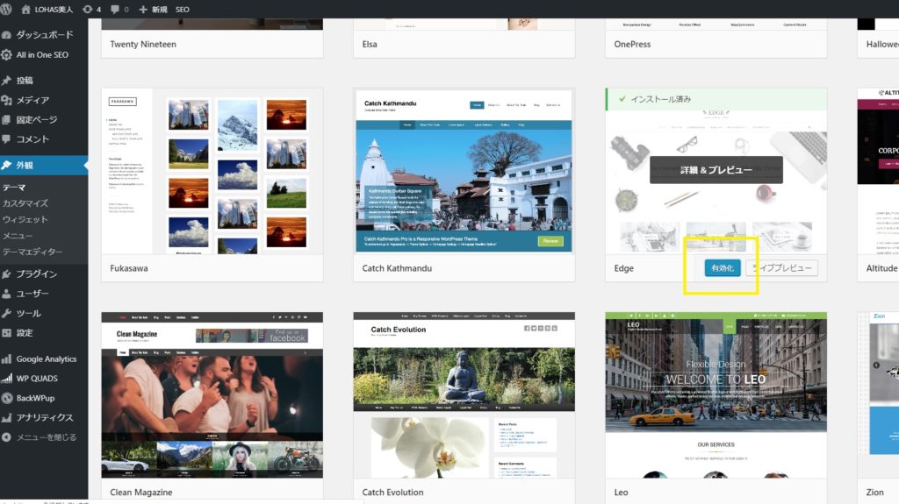Click the Leo theme name label
Viewport: 899px width, 504px height.
pyautogui.click(x=621, y=492)
